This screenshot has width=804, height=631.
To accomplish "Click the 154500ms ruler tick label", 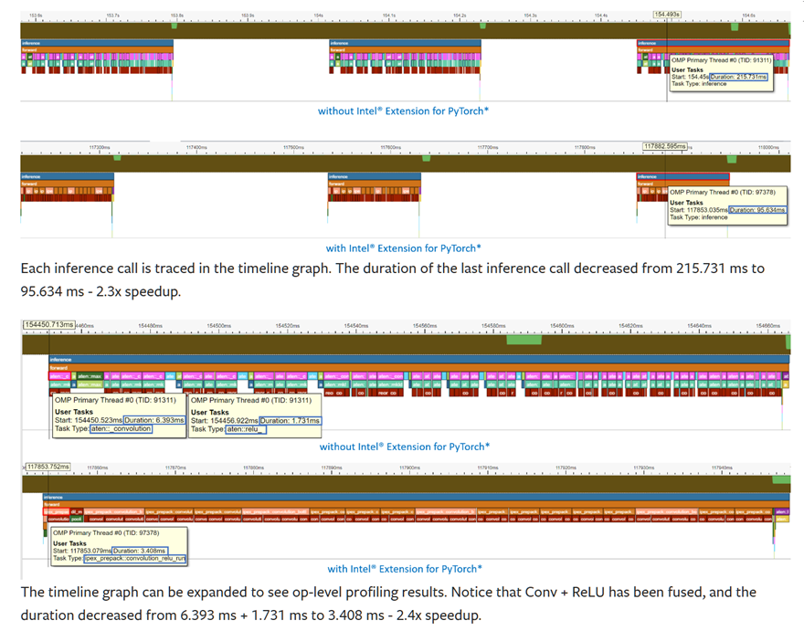I will coord(219,326).
